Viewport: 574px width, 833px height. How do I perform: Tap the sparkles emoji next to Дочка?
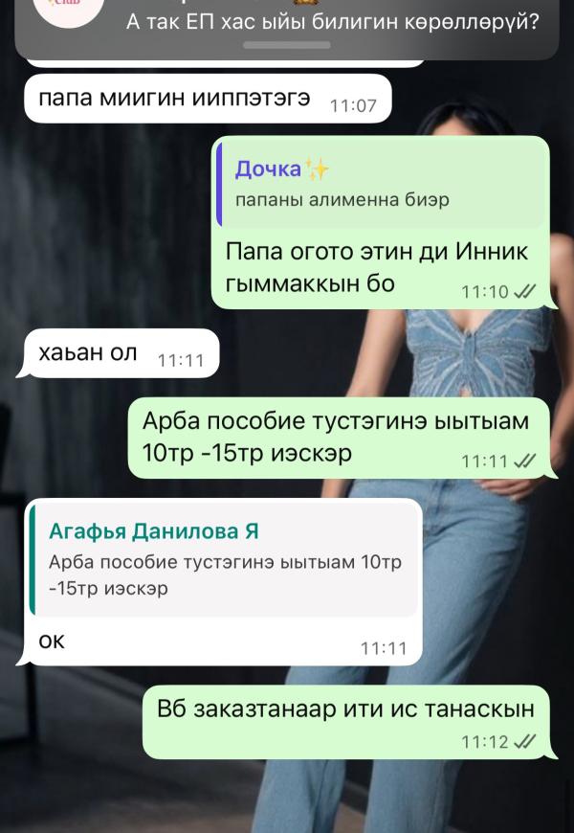click(x=317, y=169)
